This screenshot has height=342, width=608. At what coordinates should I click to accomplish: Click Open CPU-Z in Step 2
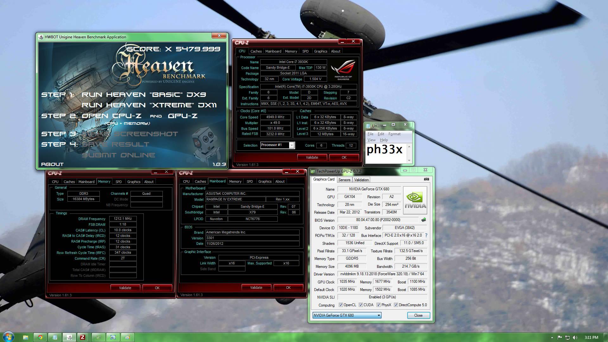[111, 116]
